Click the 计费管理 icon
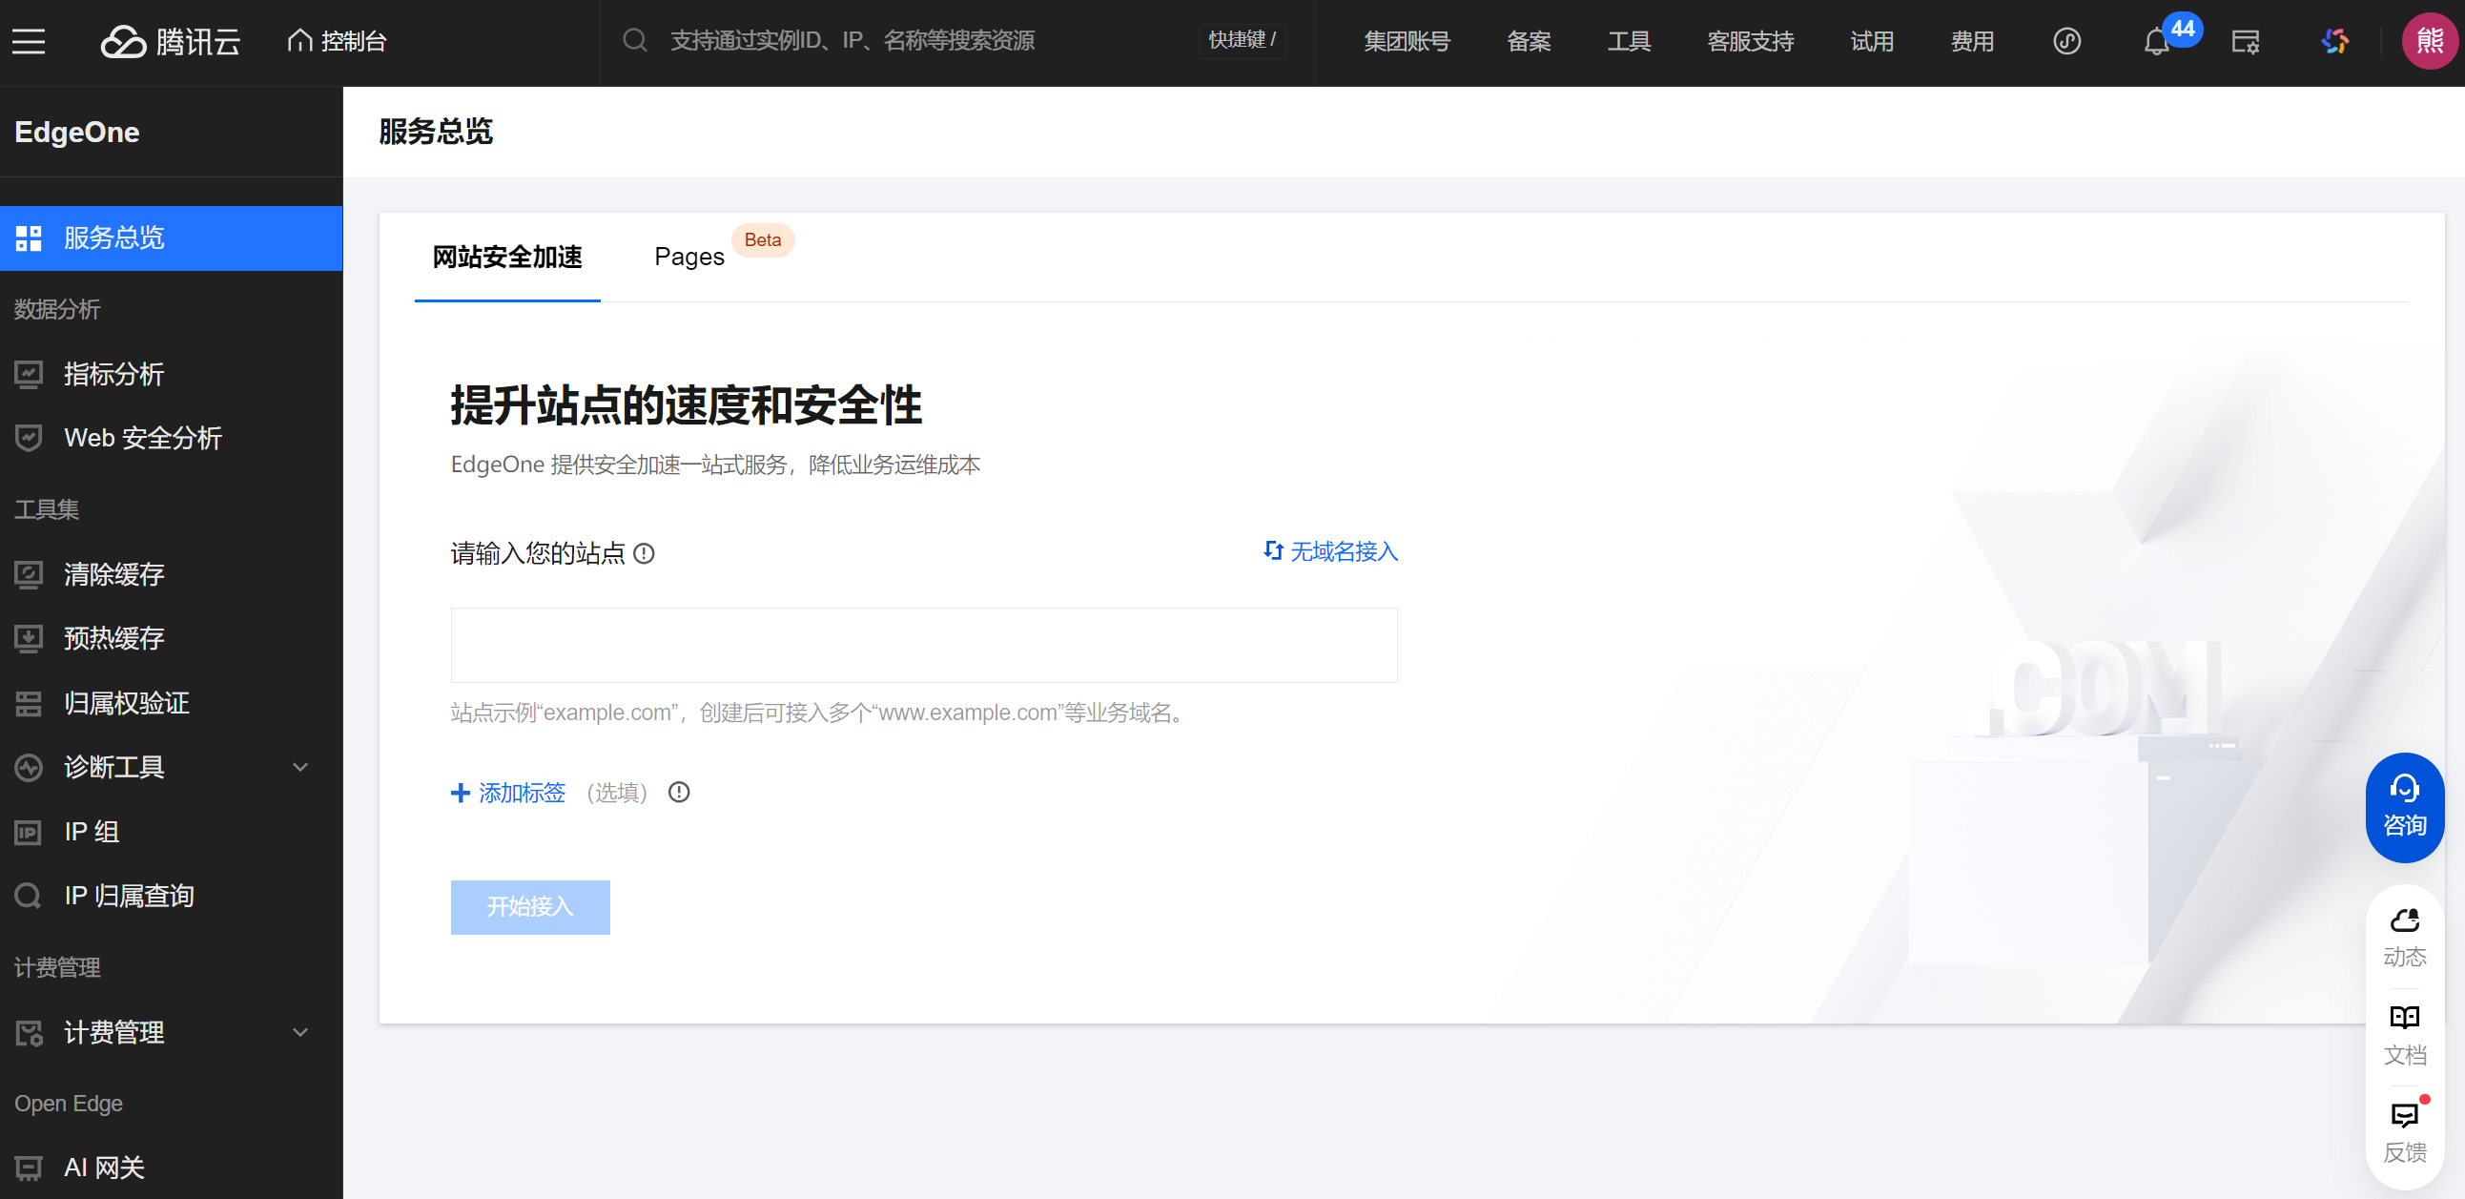Image resolution: width=2465 pixels, height=1199 pixels. click(29, 1032)
